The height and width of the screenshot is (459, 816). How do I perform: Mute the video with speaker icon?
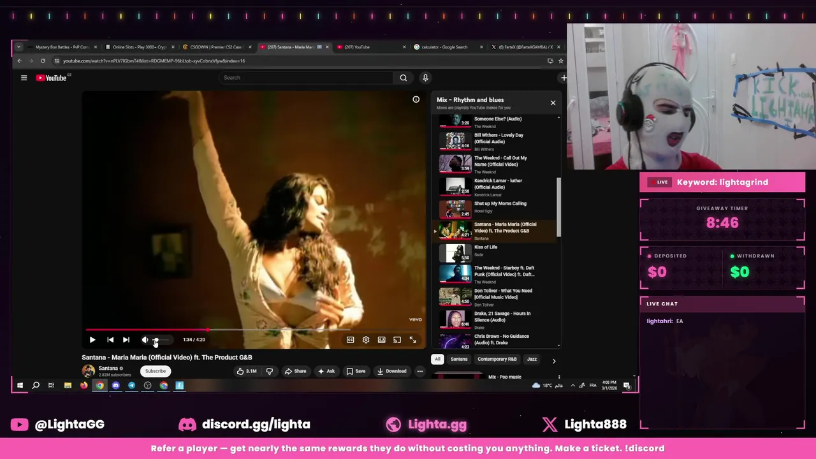(x=145, y=340)
